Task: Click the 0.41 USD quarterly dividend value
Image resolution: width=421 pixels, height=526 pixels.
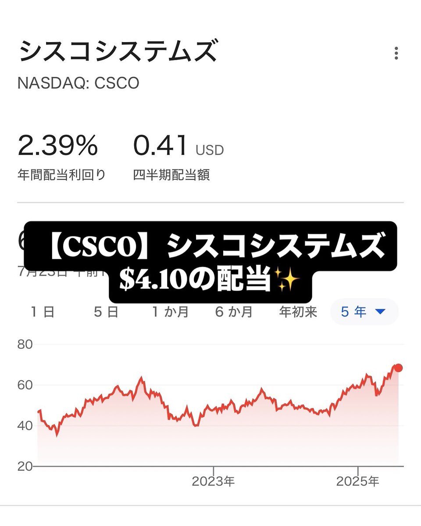Action: click(178, 146)
